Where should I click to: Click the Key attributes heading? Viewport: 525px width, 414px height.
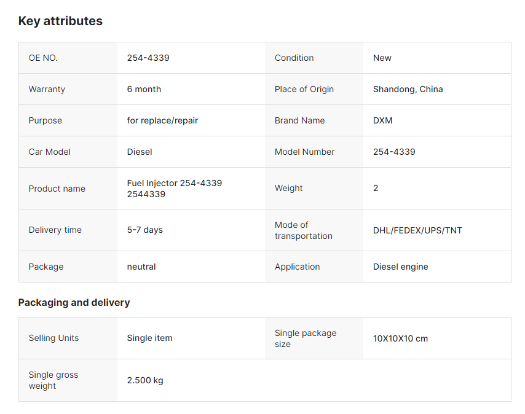60,21
